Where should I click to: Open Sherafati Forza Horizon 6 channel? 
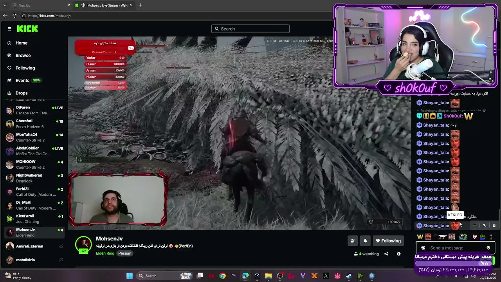pos(34,124)
